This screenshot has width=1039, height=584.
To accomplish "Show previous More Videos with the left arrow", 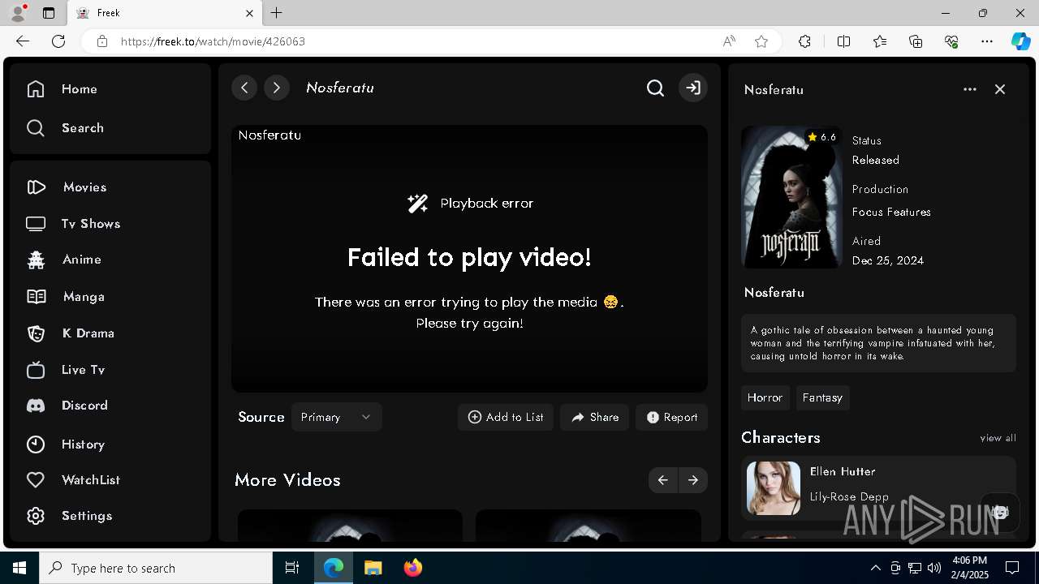I will click(663, 480).
